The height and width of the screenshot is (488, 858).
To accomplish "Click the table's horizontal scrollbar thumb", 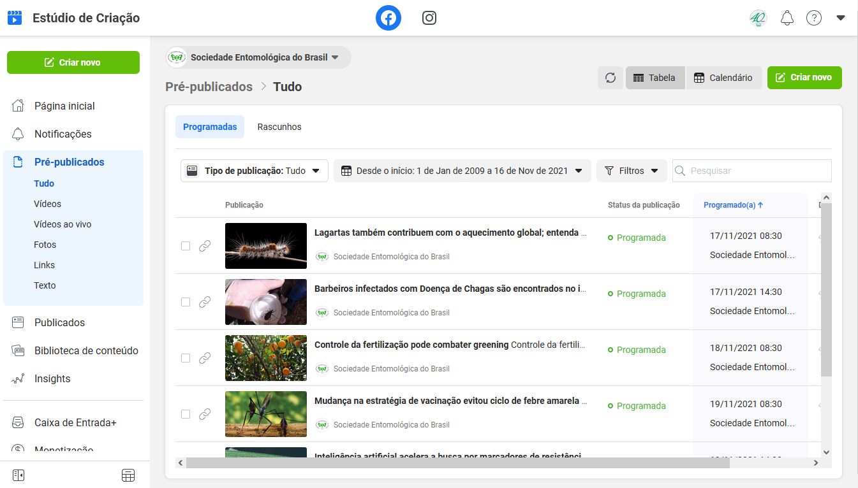I will click(x=457, y=463).
